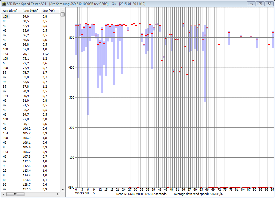Select the row with rate 66,5

tap(31, 40)
